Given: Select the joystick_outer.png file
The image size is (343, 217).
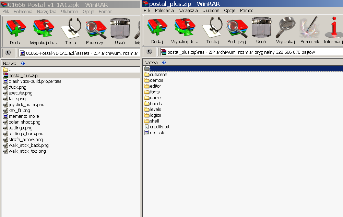Looking at the screenshot, I should [24, 105].
